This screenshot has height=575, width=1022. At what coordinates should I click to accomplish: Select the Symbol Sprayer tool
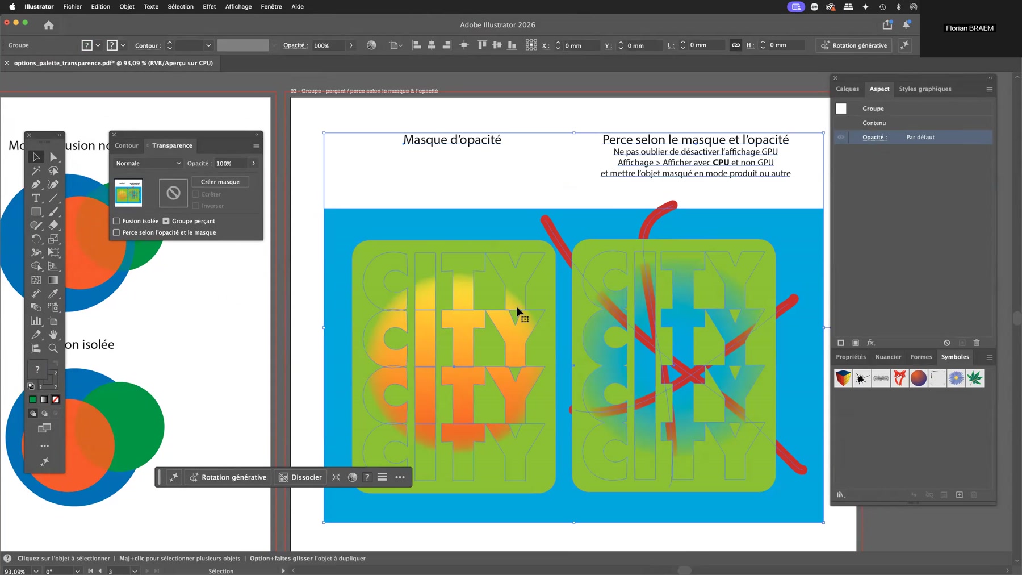pos(53,307)
